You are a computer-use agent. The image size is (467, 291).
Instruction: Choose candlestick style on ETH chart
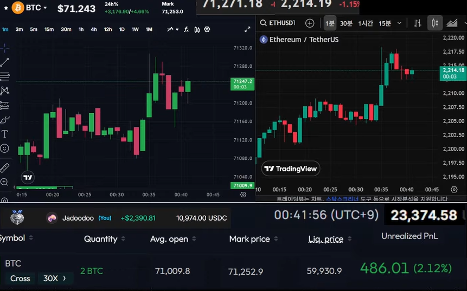tap(435, 23)
